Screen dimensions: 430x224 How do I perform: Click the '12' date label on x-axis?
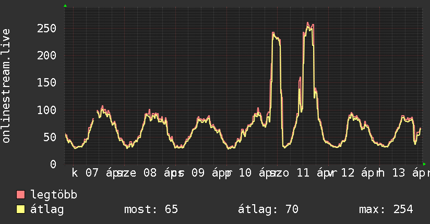(x=348, y=173)
